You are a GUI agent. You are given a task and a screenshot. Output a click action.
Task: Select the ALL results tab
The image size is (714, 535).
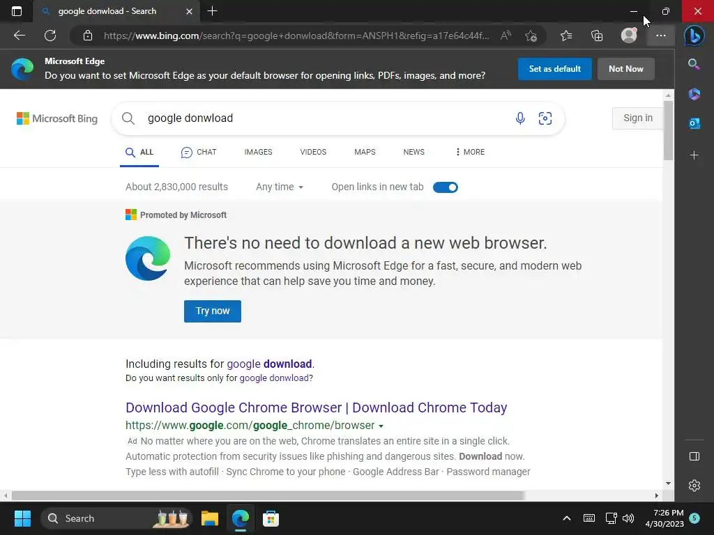pos(139,152)
